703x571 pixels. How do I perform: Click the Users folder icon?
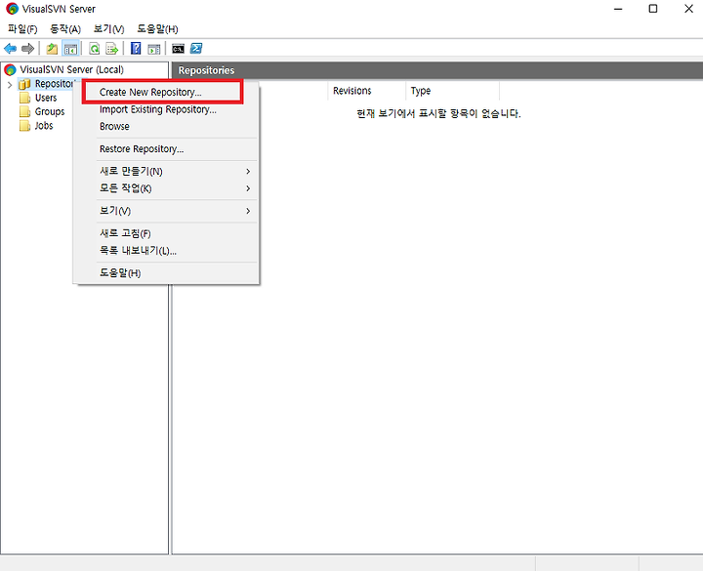pos(25,98)
